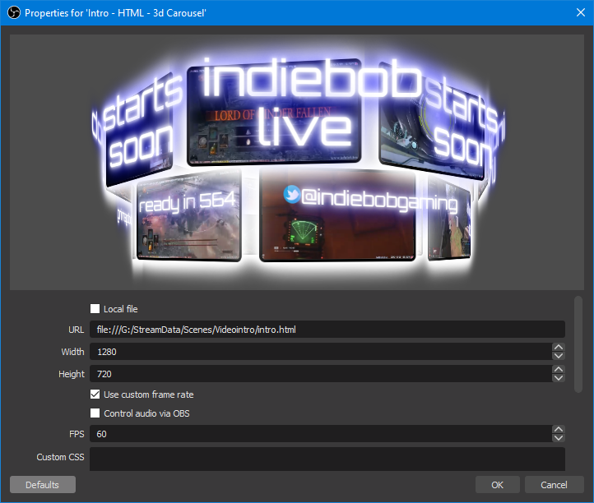Uncheck Use custom frame rate
The width and height of the screenshot is (594, 503).
pyautogui.click(x=95, y=395)
